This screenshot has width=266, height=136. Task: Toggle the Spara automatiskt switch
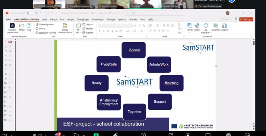(x=30, y=13)
